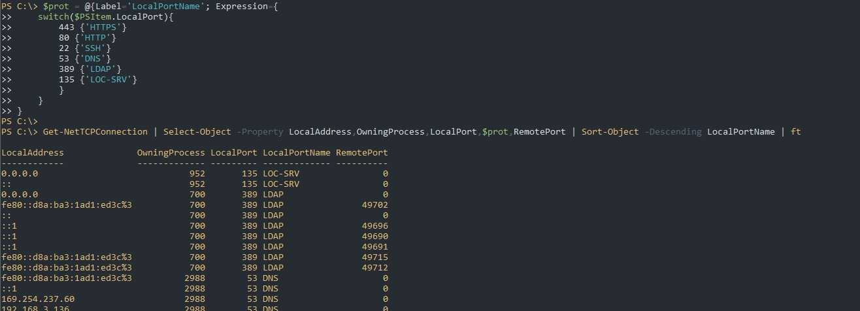Click the remote port value 49715
The width and height of the screenshot is (860, 311).
click(x=374, y=257)
